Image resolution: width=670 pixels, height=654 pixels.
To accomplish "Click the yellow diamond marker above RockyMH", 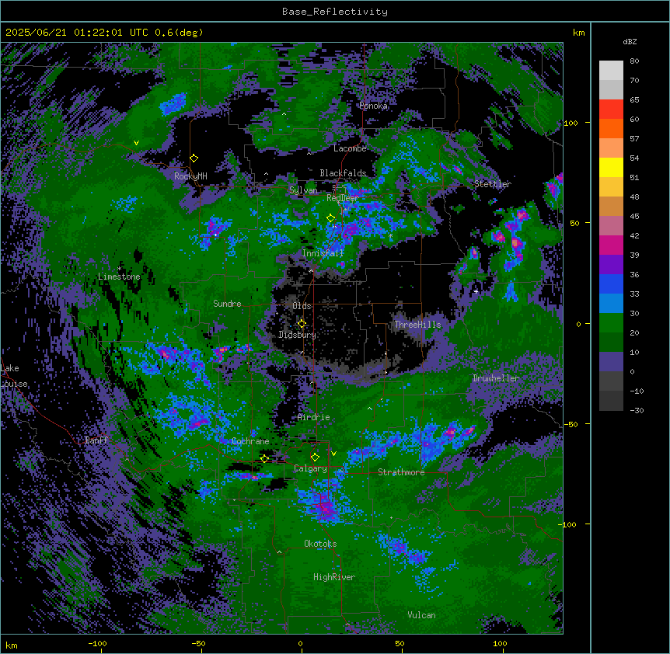I will (x=194, y=158).
